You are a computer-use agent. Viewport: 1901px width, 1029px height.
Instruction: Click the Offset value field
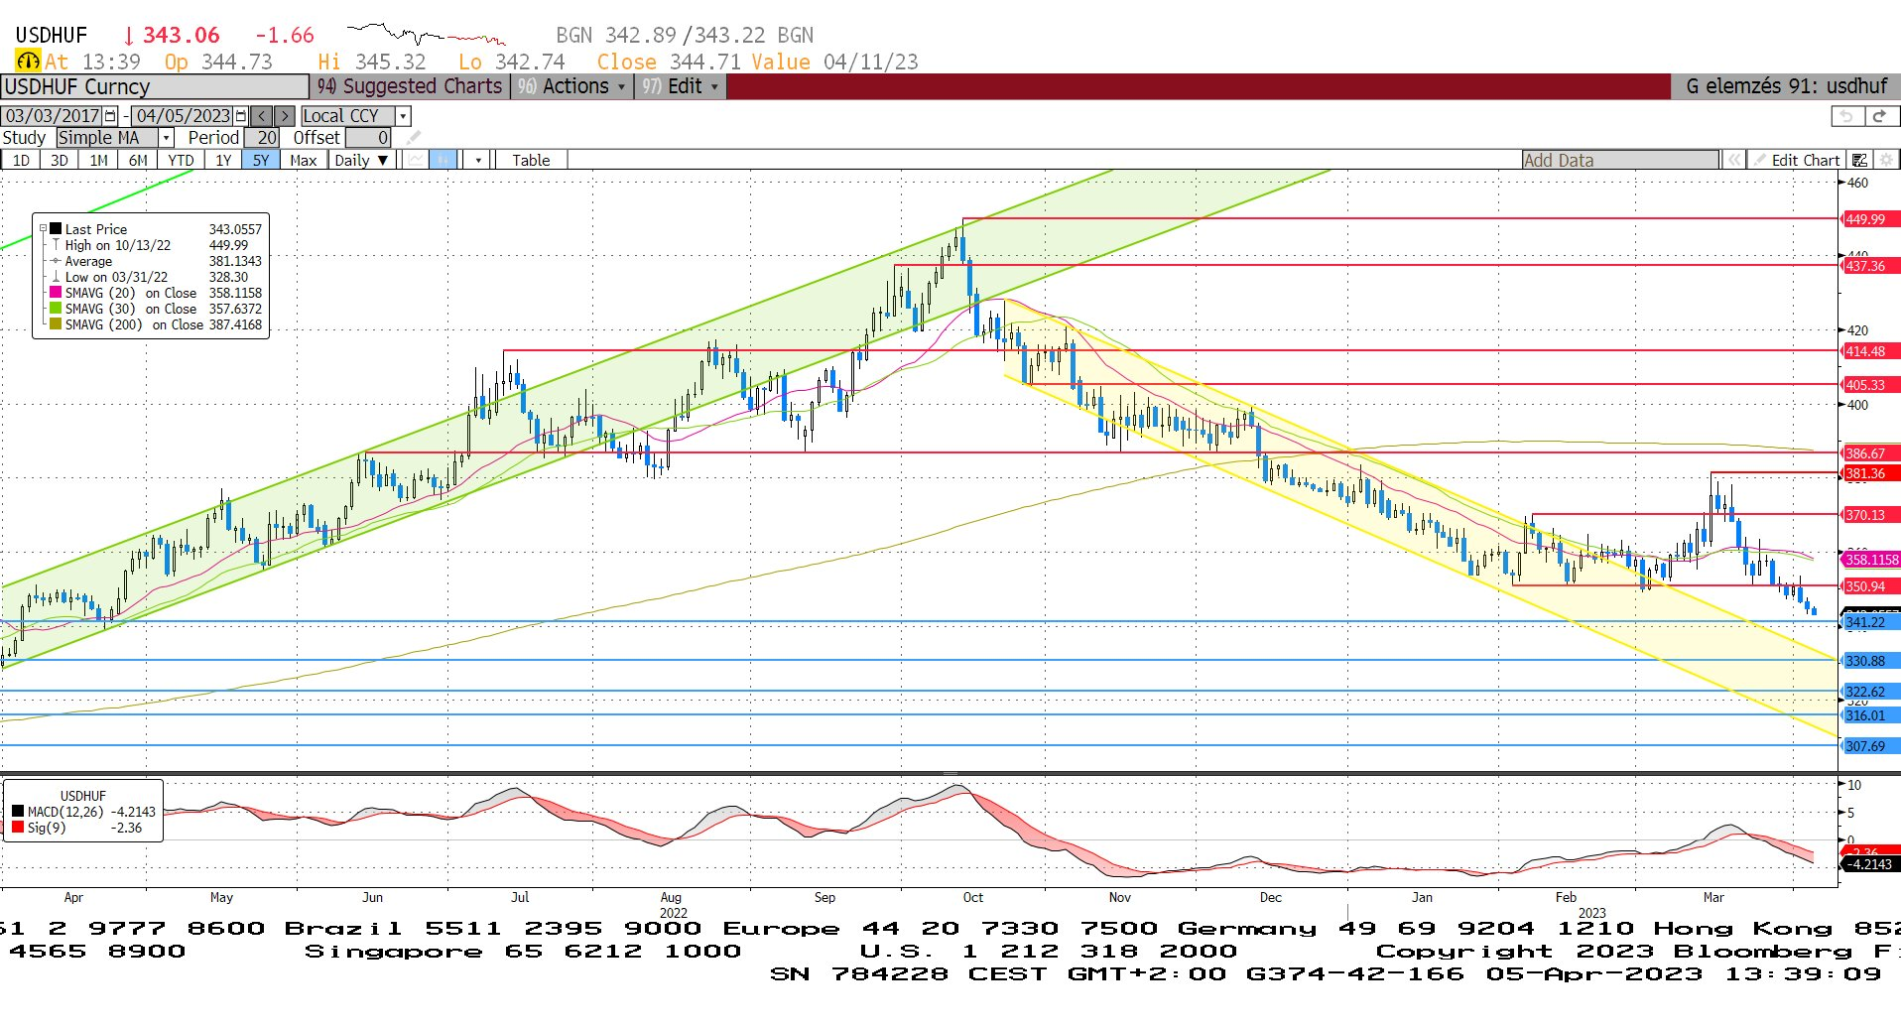368,138
